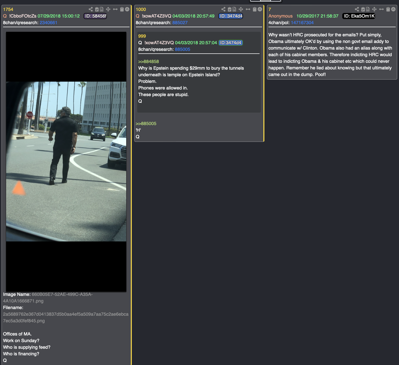Open 8chan/qresearch link 2340661
Viewport: 399px width, 365px height.
point(48,23)
